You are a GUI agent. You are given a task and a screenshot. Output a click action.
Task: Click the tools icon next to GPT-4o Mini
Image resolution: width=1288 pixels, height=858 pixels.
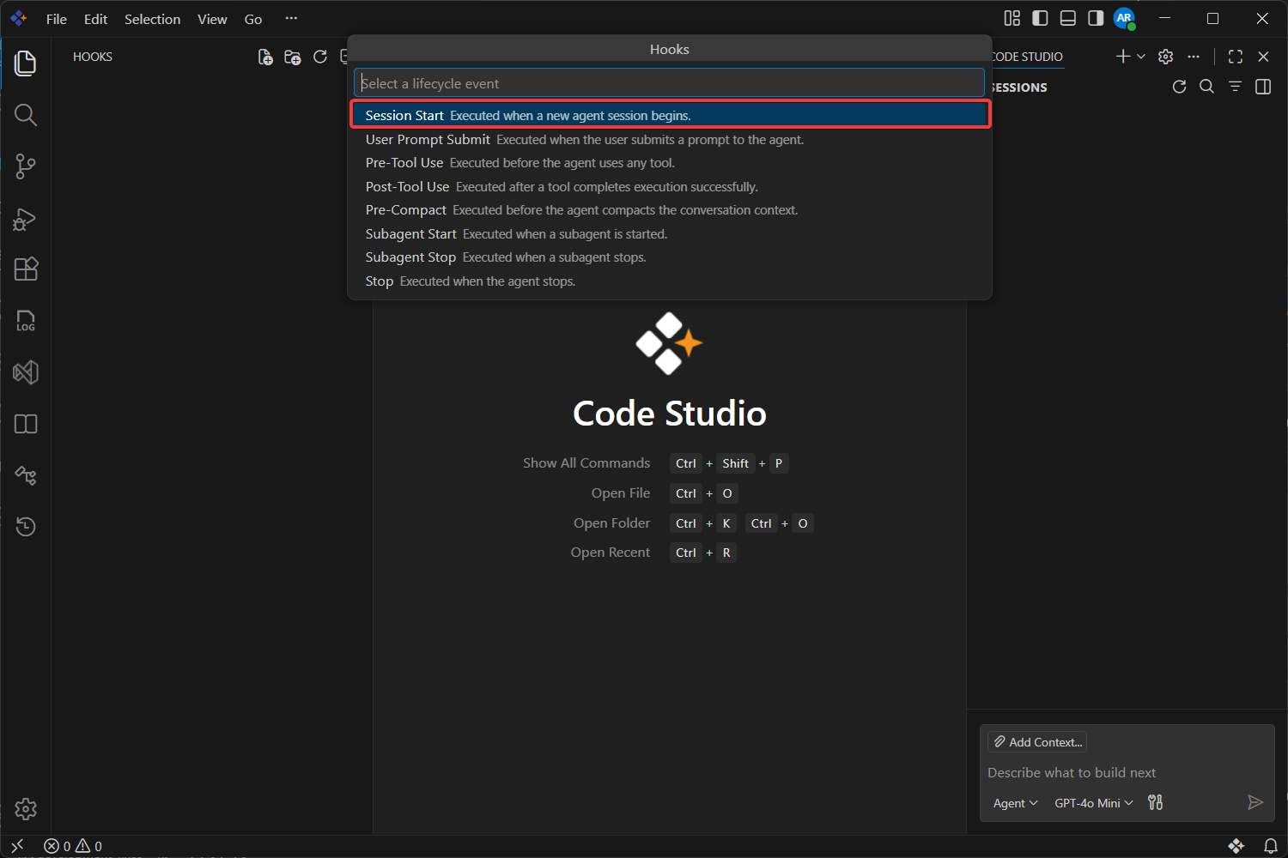[x=1155, y=802]
